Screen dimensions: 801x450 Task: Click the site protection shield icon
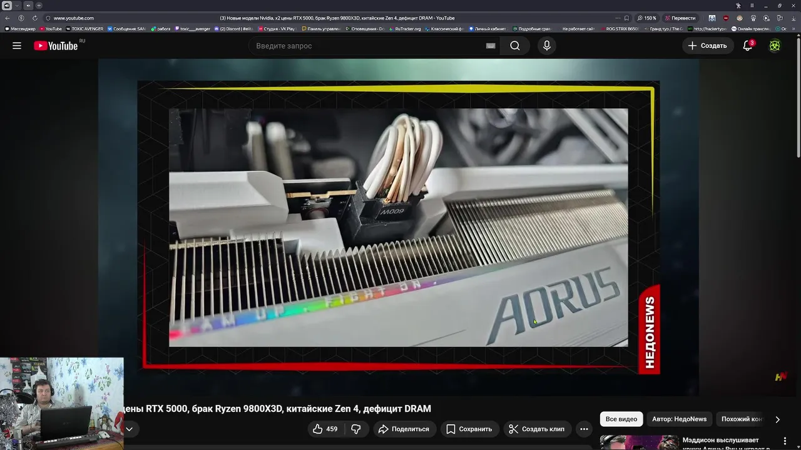(x=48, y=18)
